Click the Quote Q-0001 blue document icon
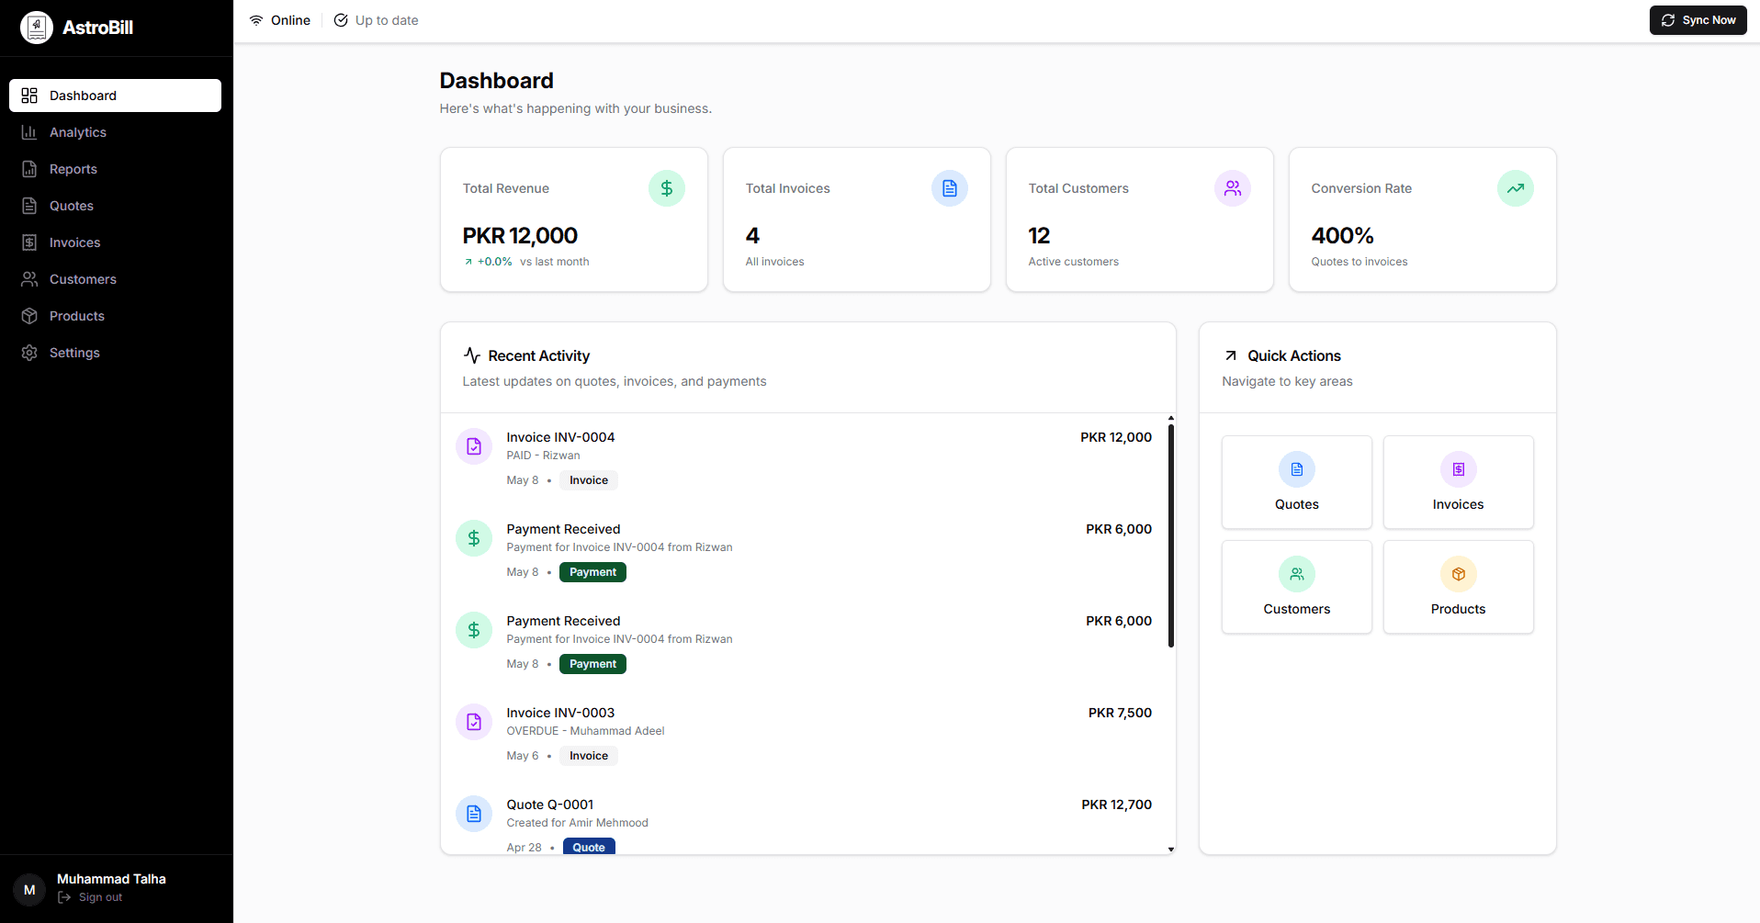1760x923 pixels. (474, 814)
